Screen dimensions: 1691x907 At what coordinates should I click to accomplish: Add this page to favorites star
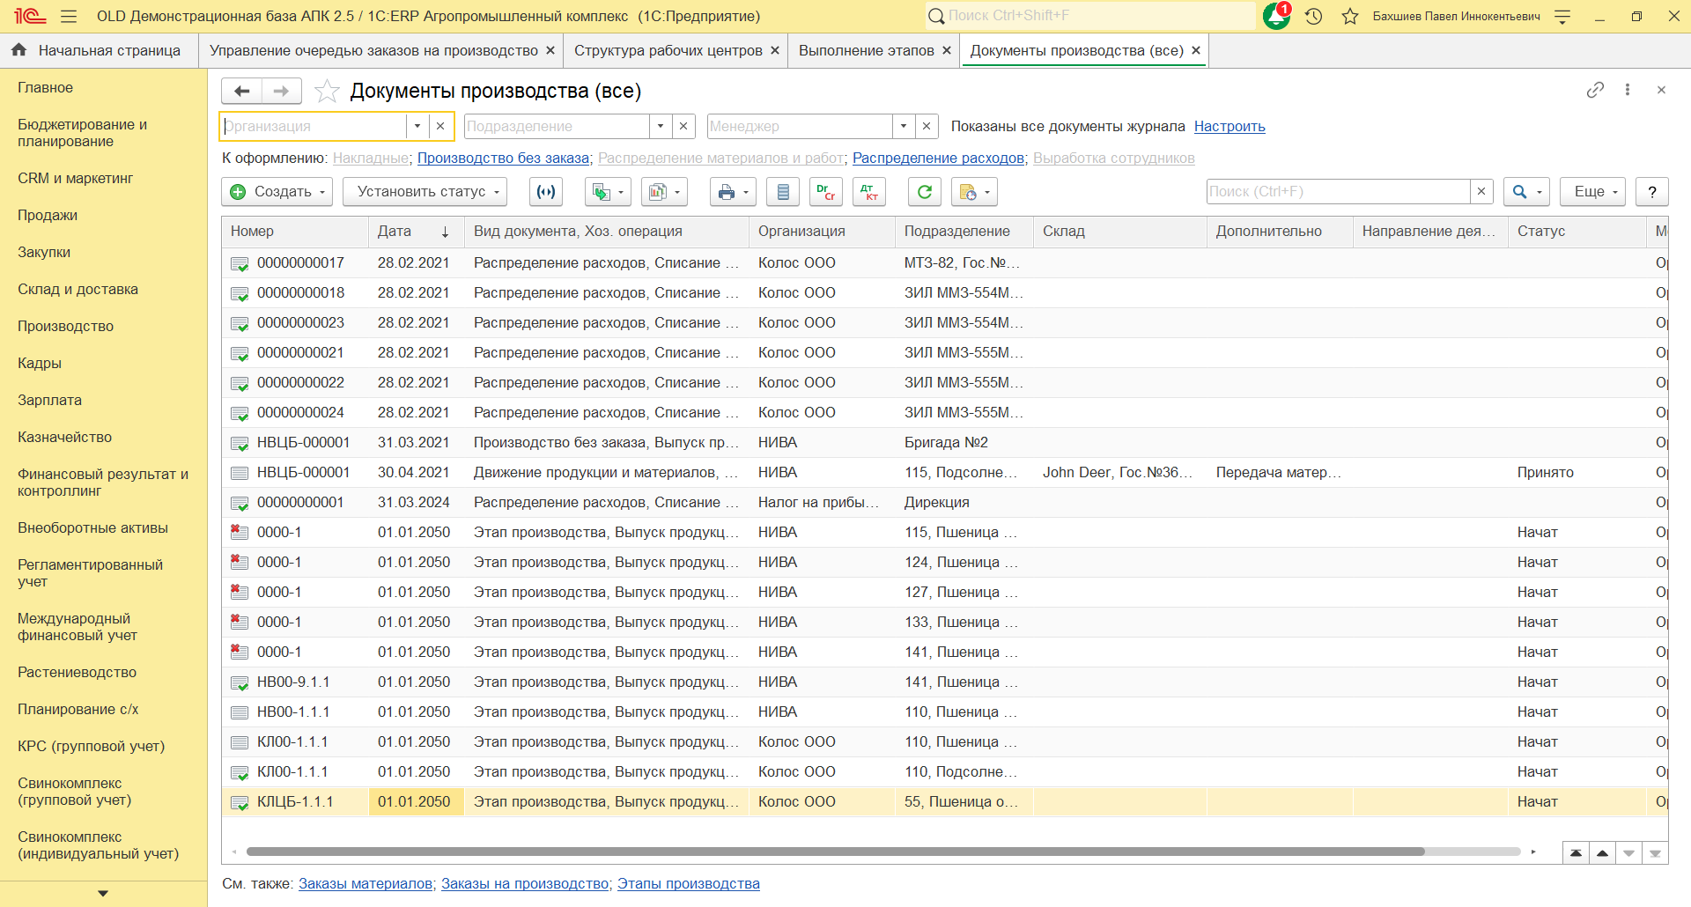(327, 91)
